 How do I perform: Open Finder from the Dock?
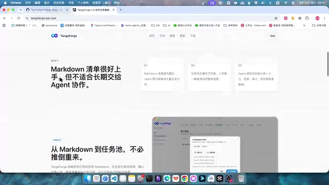pyautogui.click(x=87, y=178)
